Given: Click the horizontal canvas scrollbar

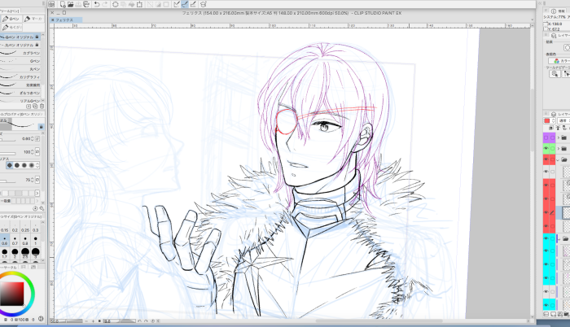Looking at the screenshot, I should 379,320.
